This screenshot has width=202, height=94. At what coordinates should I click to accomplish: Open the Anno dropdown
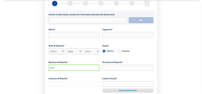click(x=91, y=51)
